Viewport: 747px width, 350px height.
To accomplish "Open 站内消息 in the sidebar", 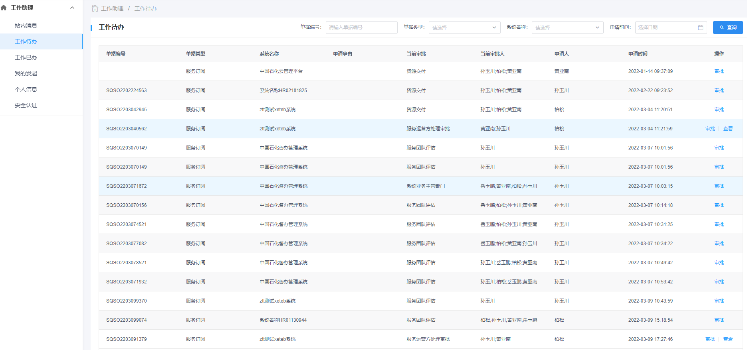I will click(26, 26).
